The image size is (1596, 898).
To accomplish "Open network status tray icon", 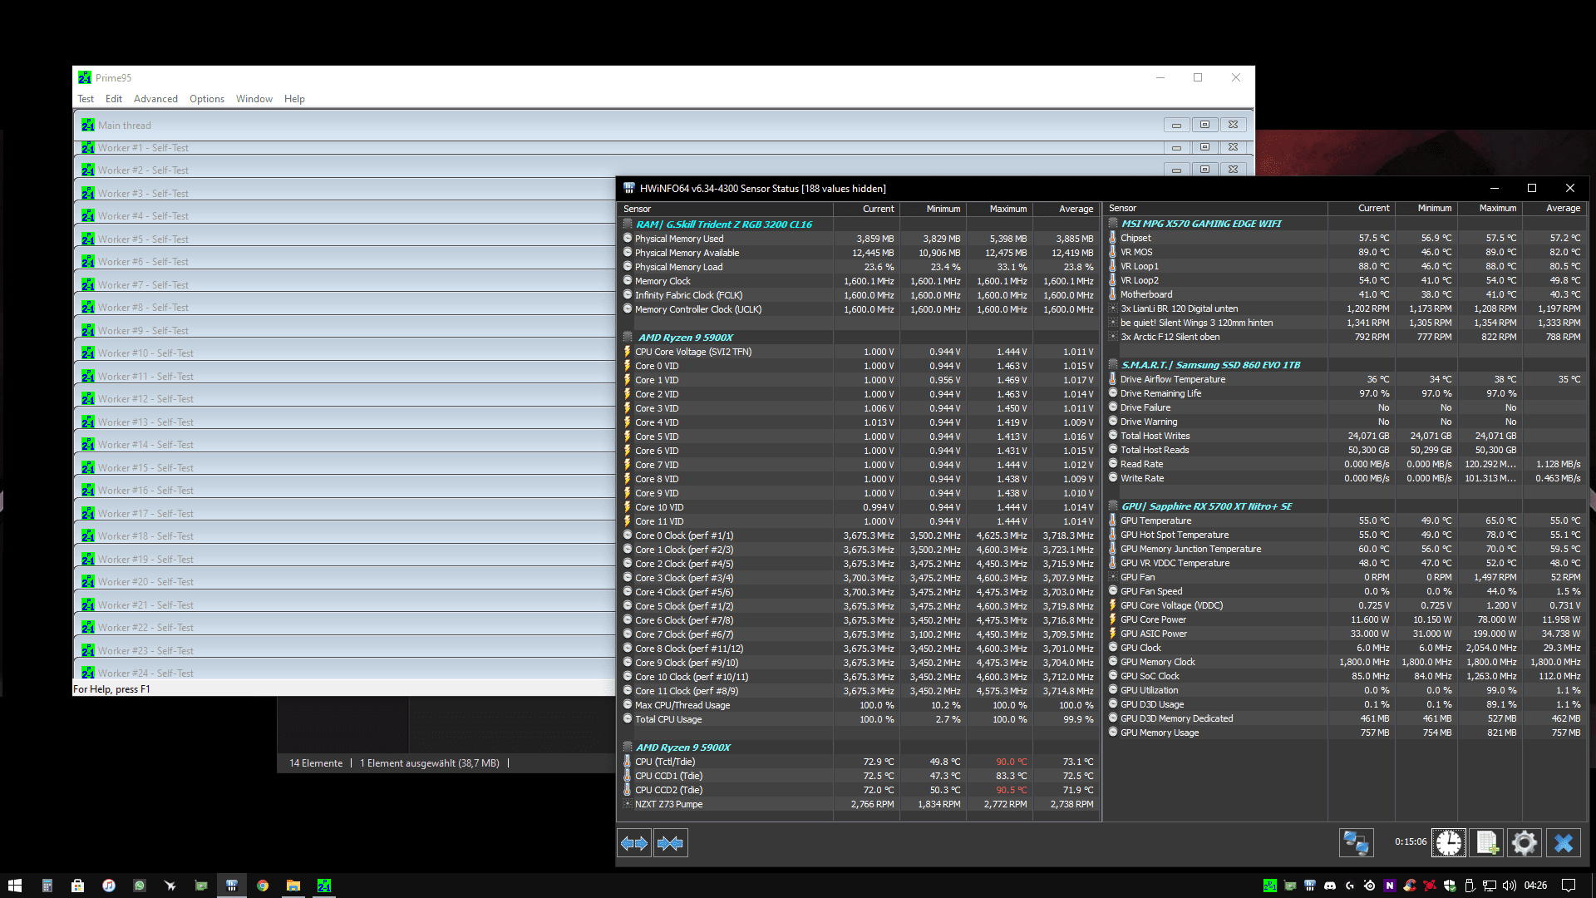I will tap(1490, 886).
